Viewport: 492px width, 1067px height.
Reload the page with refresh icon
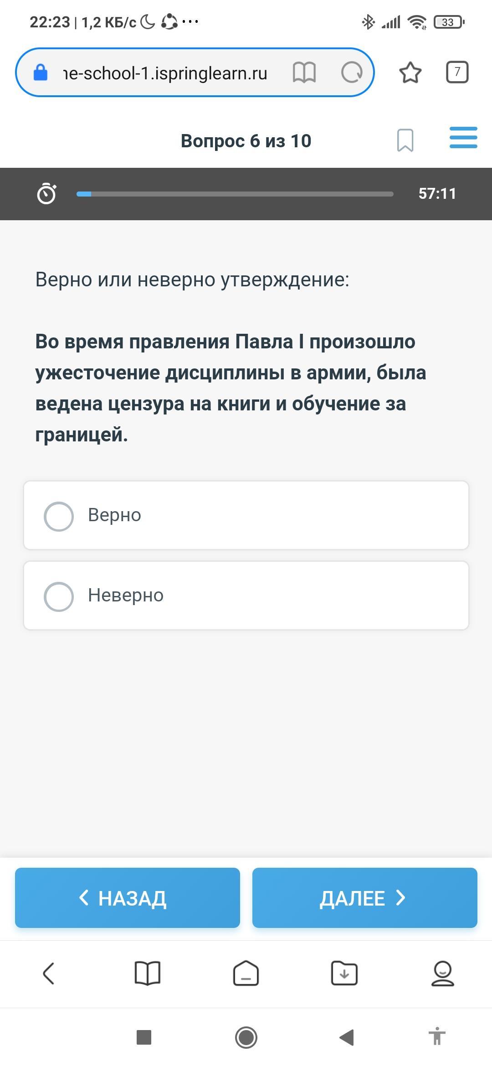tap(352, 72)
